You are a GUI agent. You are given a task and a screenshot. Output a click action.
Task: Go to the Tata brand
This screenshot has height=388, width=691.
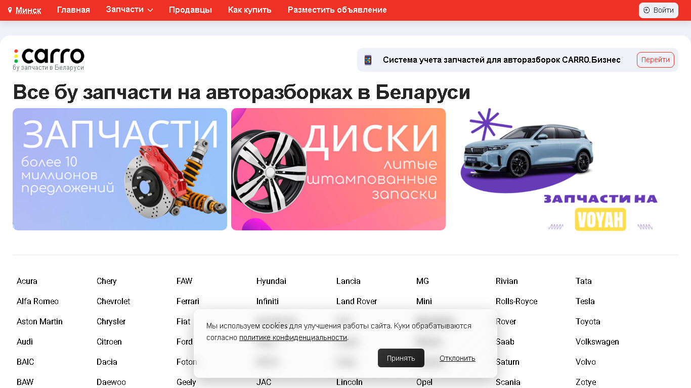tap(584, 281)
